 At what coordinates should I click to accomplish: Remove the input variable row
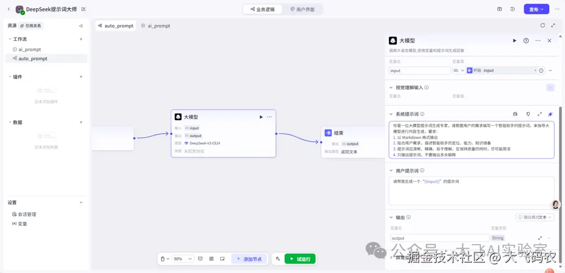(550, 71)
